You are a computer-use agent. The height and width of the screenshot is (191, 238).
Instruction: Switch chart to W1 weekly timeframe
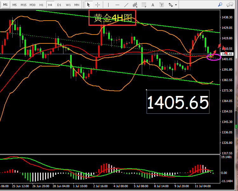(x=68, y=5)
